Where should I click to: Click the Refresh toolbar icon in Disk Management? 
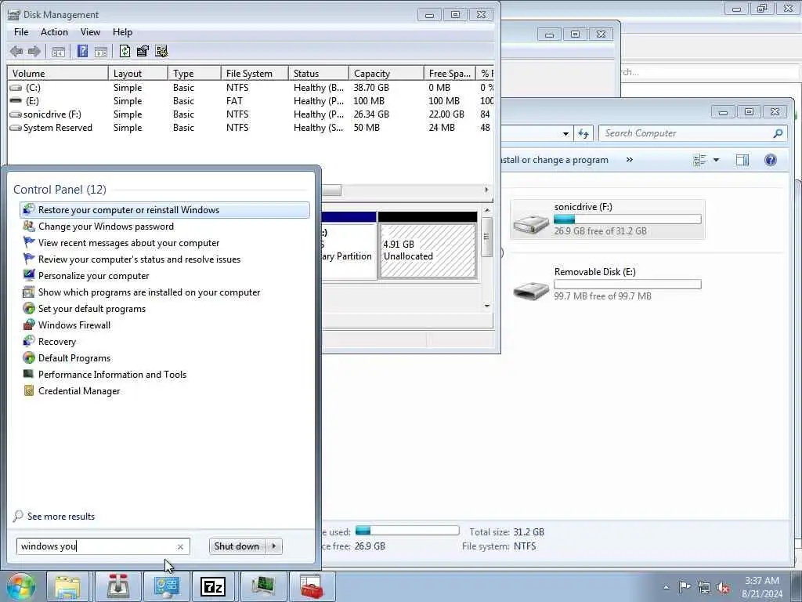tap(125, 51)
